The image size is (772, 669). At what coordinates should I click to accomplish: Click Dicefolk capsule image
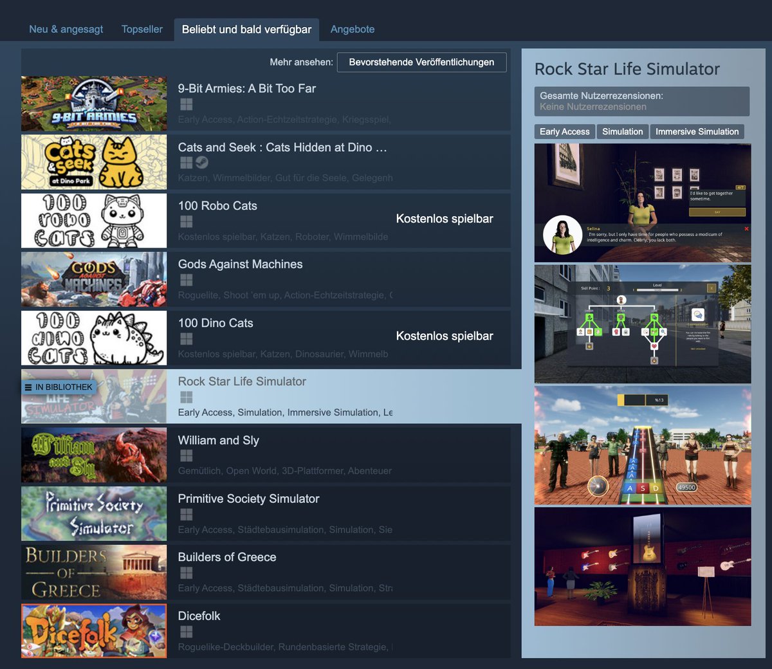[94, 631]
